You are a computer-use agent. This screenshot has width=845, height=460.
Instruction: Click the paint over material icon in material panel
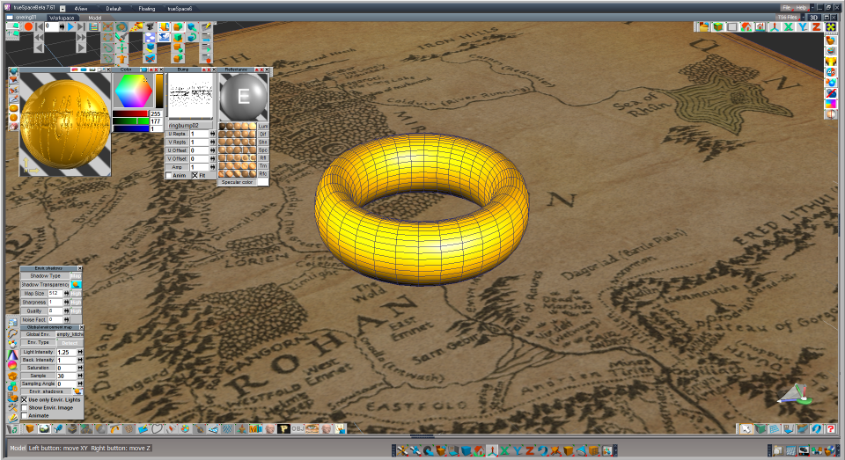[13, 90]
